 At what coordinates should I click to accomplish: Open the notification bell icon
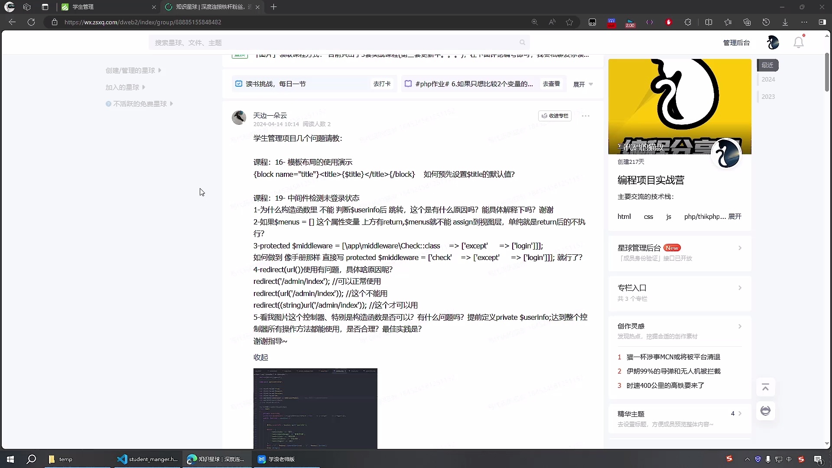pyautogui.click(x=799, y=42)
